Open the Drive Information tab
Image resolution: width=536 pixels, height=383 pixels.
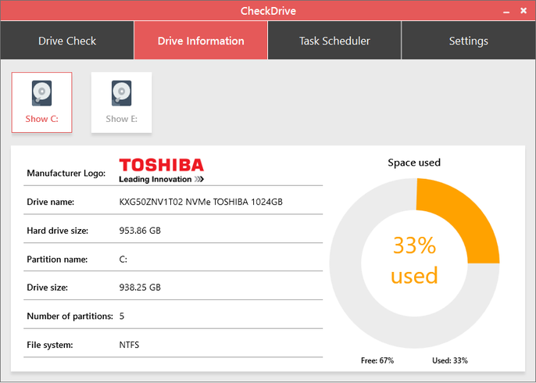(x=201, y=41)
